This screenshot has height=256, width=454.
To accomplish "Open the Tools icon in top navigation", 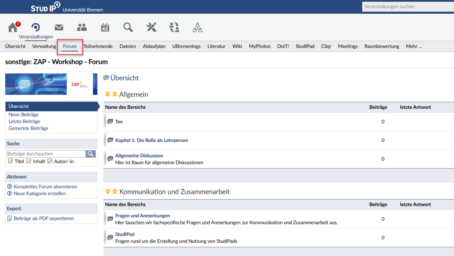I will coord(151,28).
